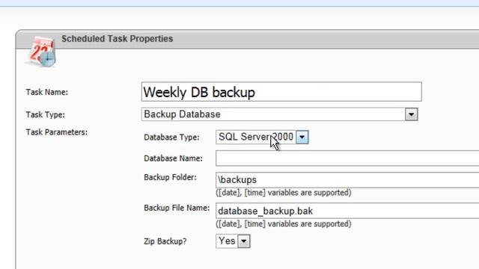This screenshot has width=479, height=269.
Task: Click variables hint under Backup Folder
Action: [x=284, y=193]
